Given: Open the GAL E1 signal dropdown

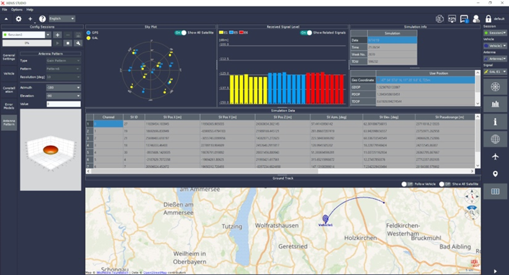Looking at the screenshot, I should click(495, 71).
